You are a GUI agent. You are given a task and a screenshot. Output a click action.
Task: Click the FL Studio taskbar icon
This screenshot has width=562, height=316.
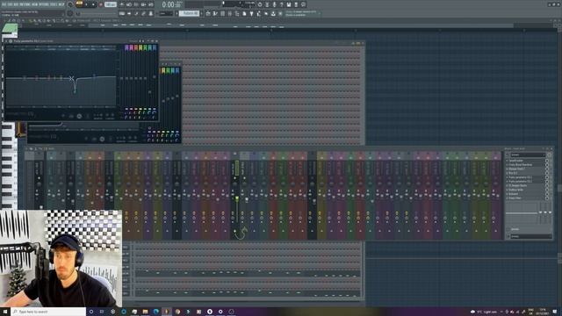click(166, 312)
